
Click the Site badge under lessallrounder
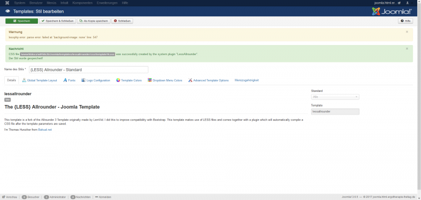point(7,100)
